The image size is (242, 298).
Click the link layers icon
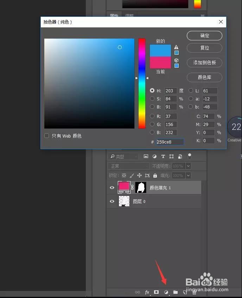[x=138, y=292]
